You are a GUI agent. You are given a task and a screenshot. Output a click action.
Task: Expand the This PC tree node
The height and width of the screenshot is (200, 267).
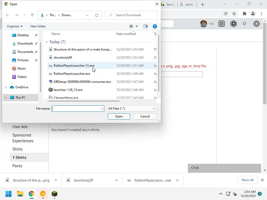coord(6,98)
